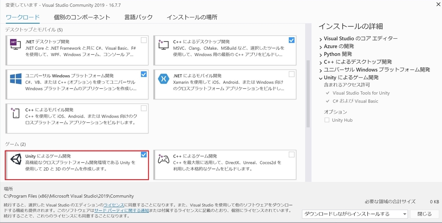Check the C++ によるゲーム開発 checkbox

tap(292, 154)
